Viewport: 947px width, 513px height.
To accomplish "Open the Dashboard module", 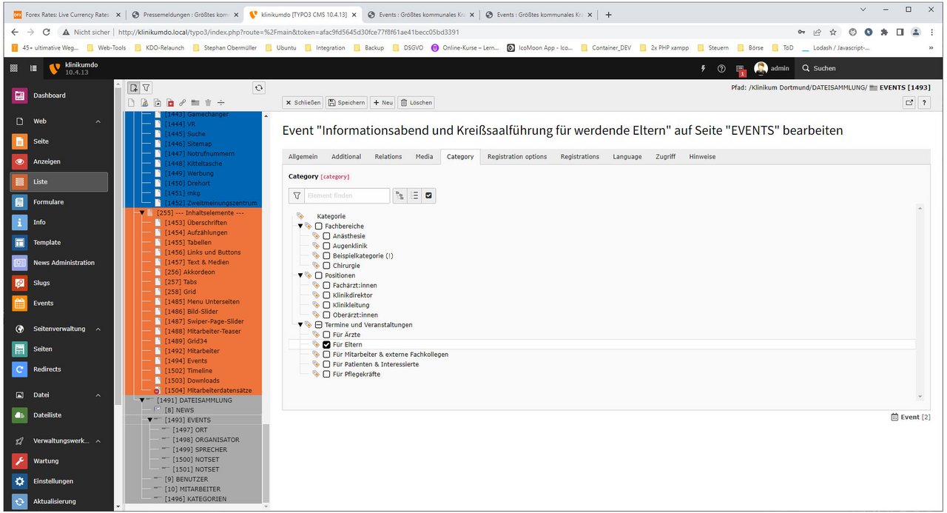I will (x=58, y=95).
